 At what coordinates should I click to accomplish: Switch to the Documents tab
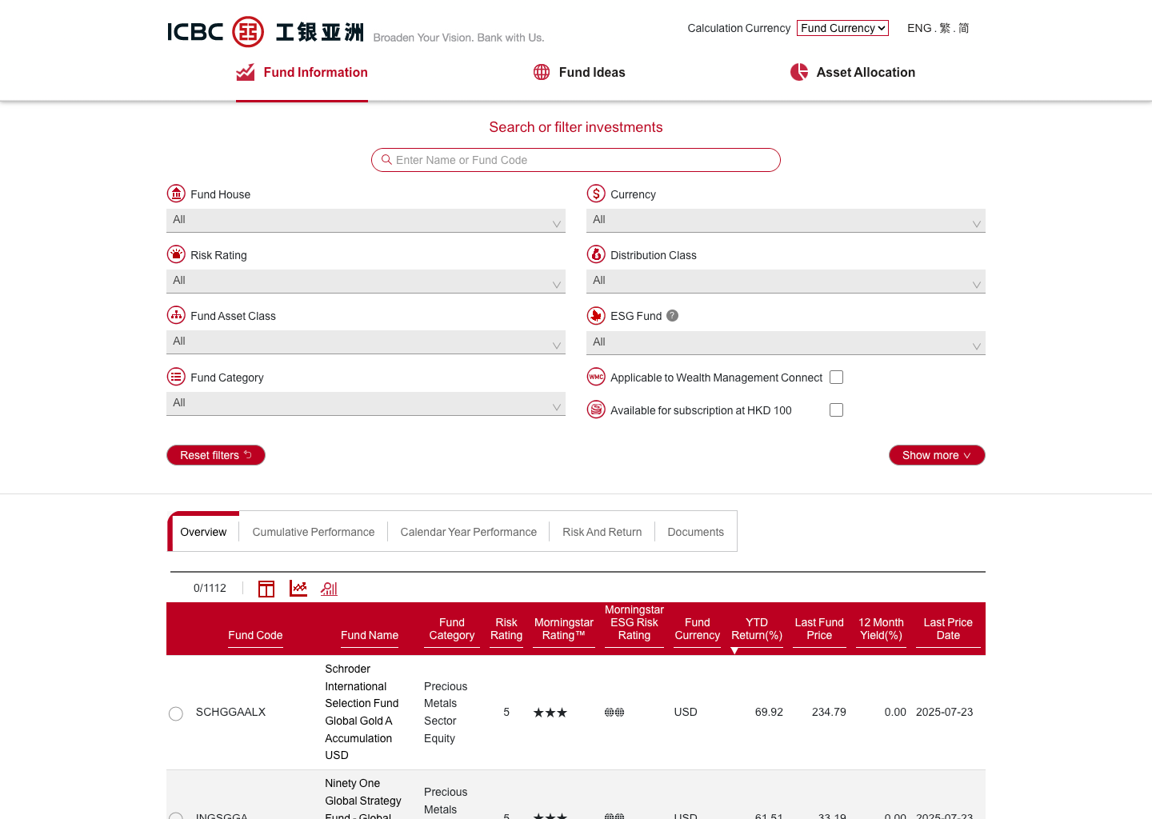point(696,532)
